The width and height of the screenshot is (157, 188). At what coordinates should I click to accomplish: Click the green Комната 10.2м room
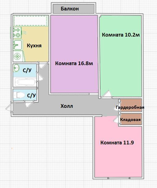click(121, 56)
